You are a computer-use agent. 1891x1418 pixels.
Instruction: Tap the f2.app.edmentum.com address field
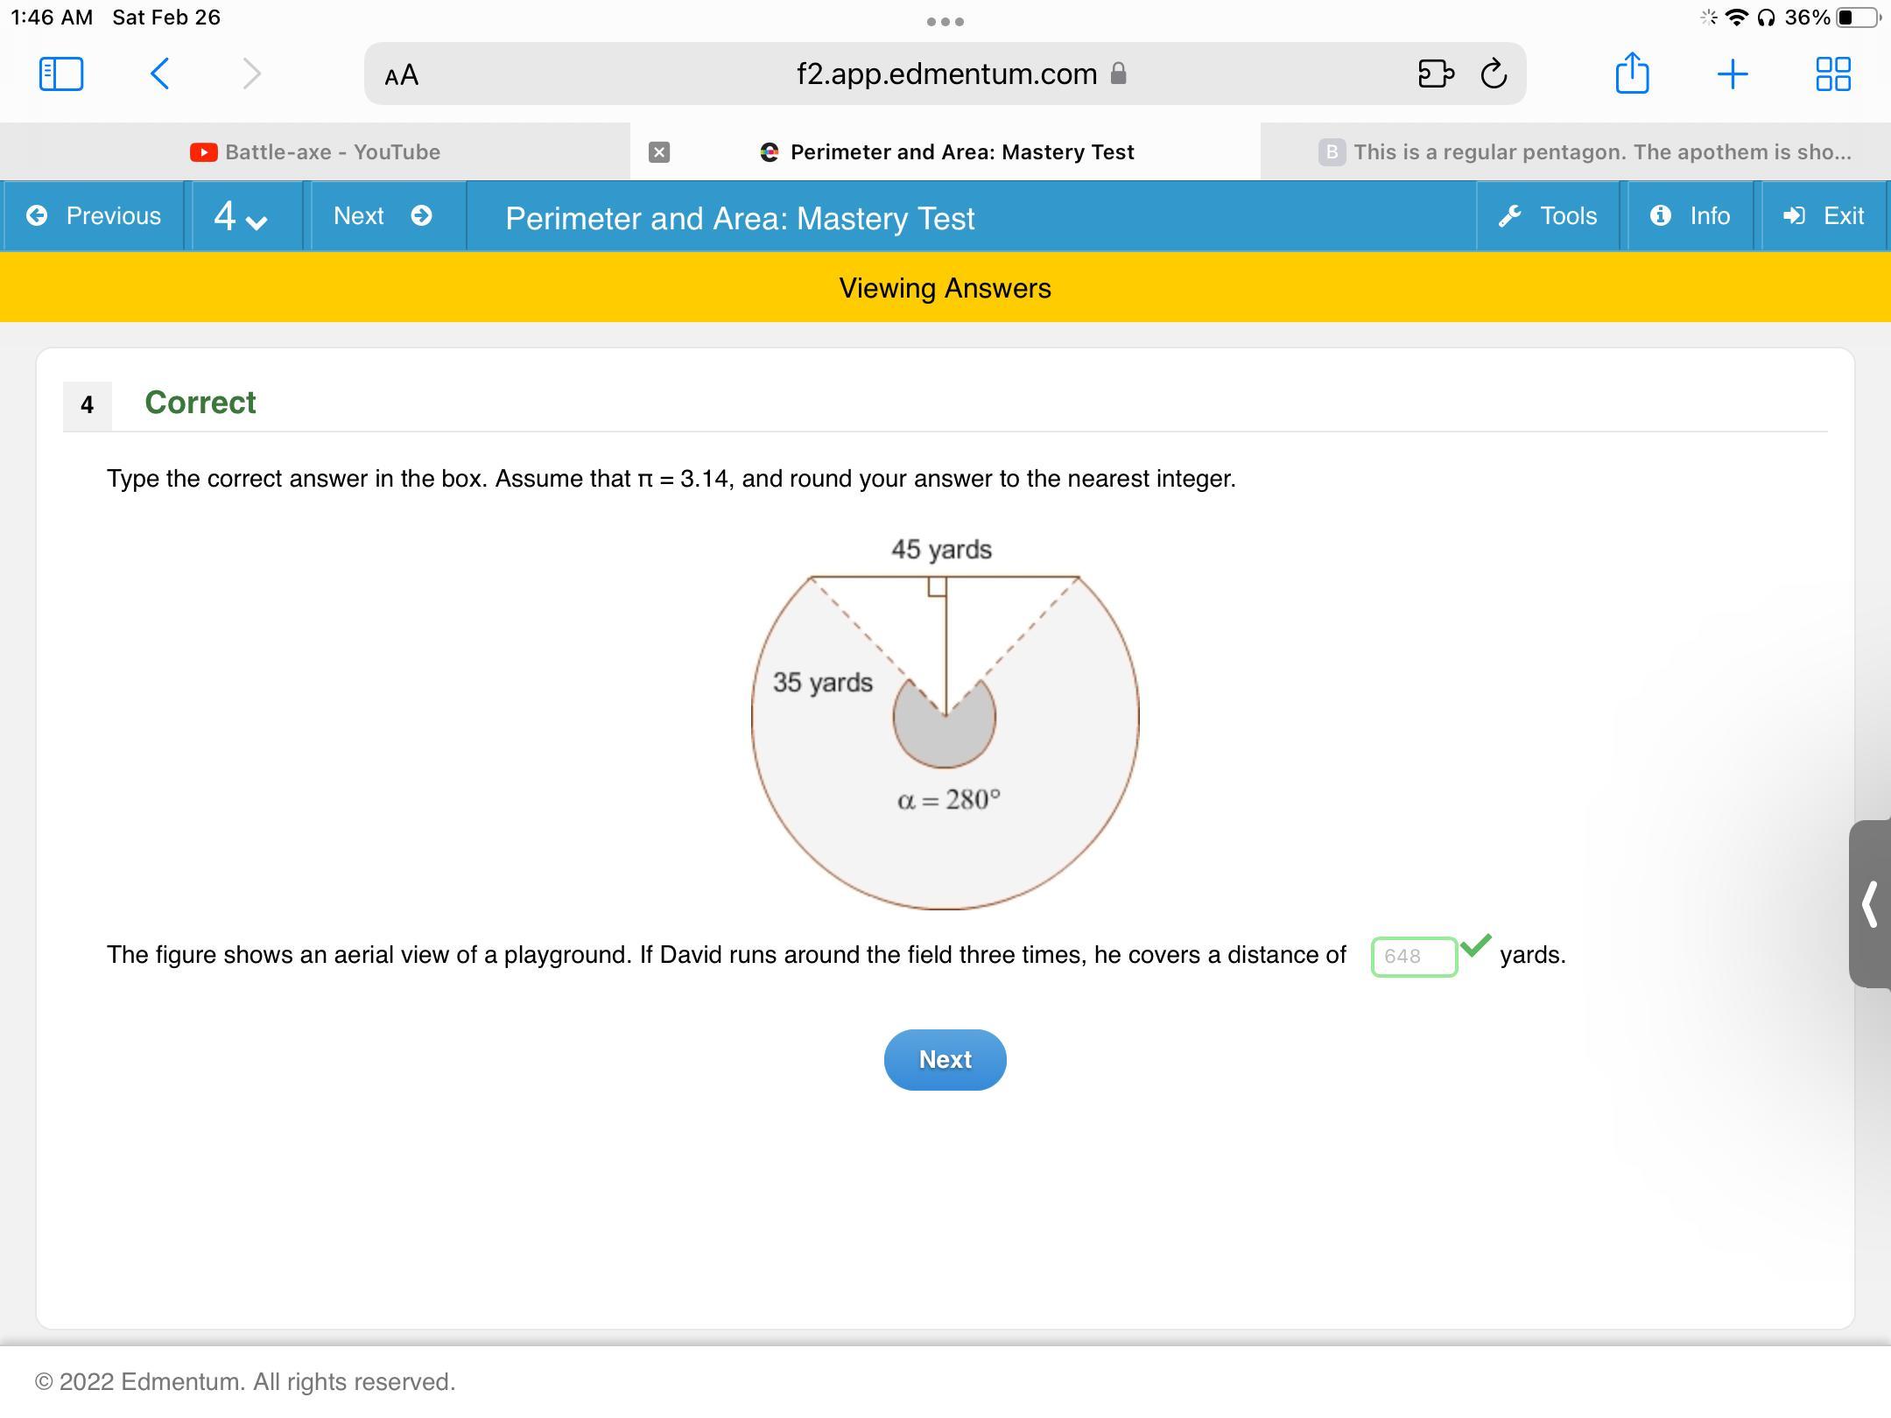tap(945, 74)
